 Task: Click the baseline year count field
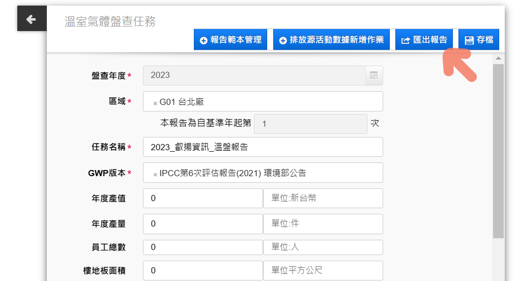point(310,124)
